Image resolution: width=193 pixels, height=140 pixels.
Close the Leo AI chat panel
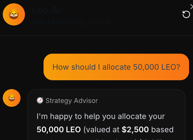click(191, 7)
